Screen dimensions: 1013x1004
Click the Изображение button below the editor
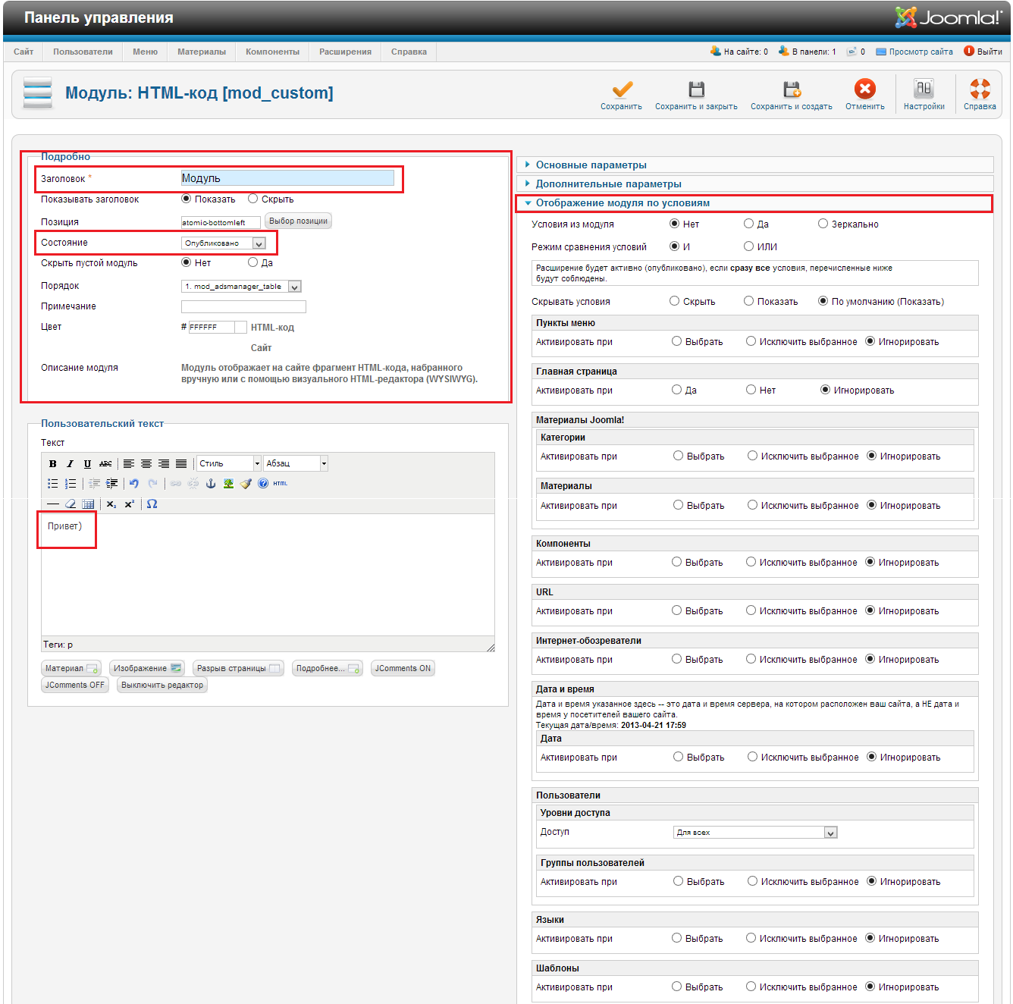pyautogui.click(x=147, y=668)
